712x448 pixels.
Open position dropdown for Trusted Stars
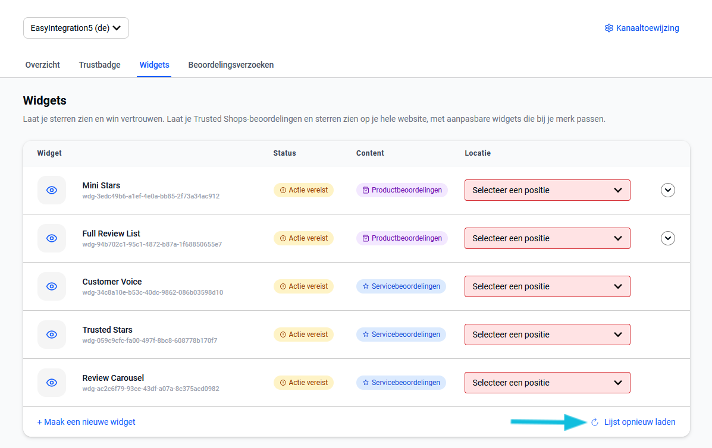click(547, 335)
